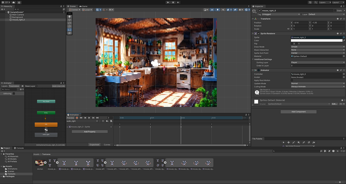Screen dimensions: 346x184
Task: Open the Sprite Renderer Color swatch
Action: 316,40
